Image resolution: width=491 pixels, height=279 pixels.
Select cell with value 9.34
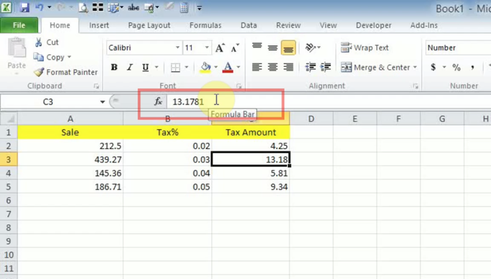[251, 187]
